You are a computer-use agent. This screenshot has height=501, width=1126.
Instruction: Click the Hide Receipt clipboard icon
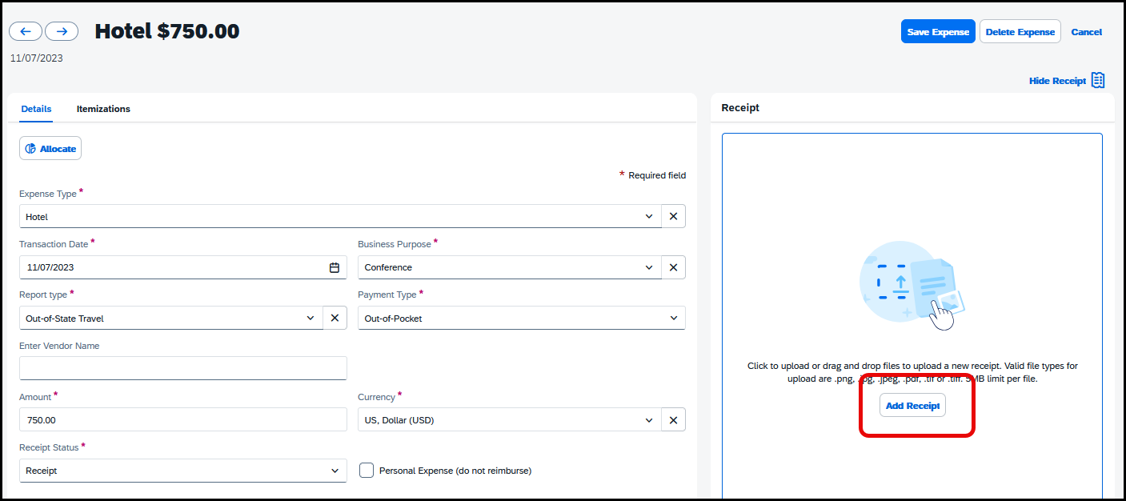point(1097,80)
